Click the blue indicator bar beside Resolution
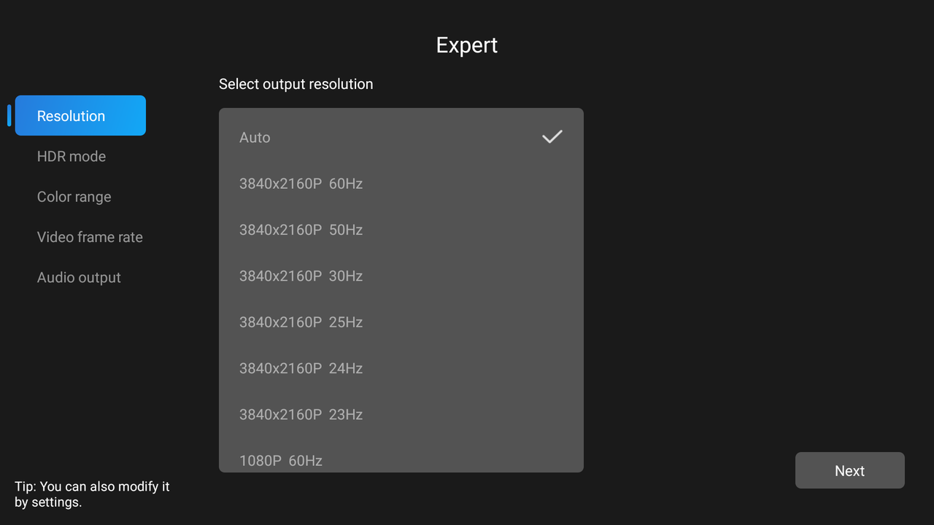 click(9, 115)
